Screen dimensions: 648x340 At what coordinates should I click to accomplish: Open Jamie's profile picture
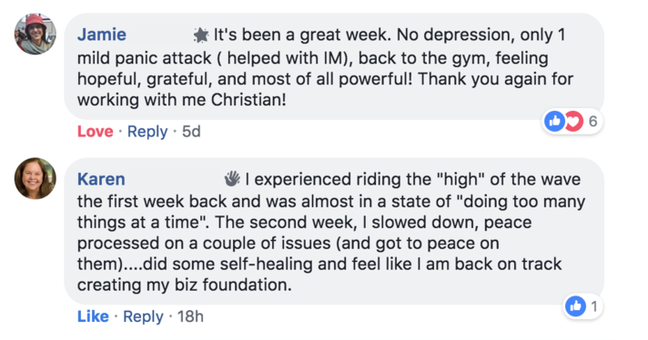[35, 34]
